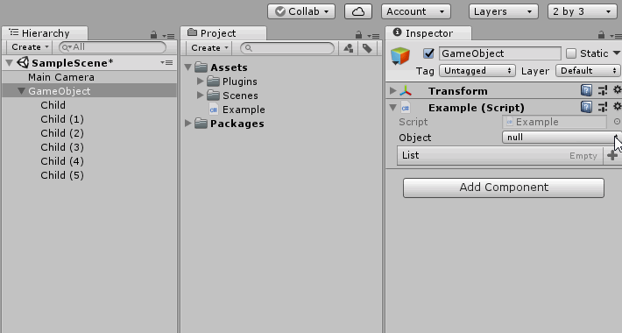Open the Layers dropdown

503,11
